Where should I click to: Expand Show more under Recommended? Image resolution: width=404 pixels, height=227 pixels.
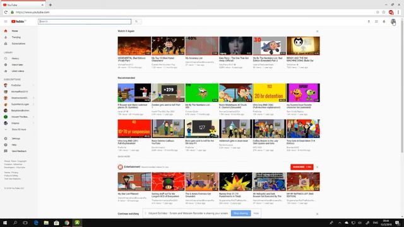(124, 156)
